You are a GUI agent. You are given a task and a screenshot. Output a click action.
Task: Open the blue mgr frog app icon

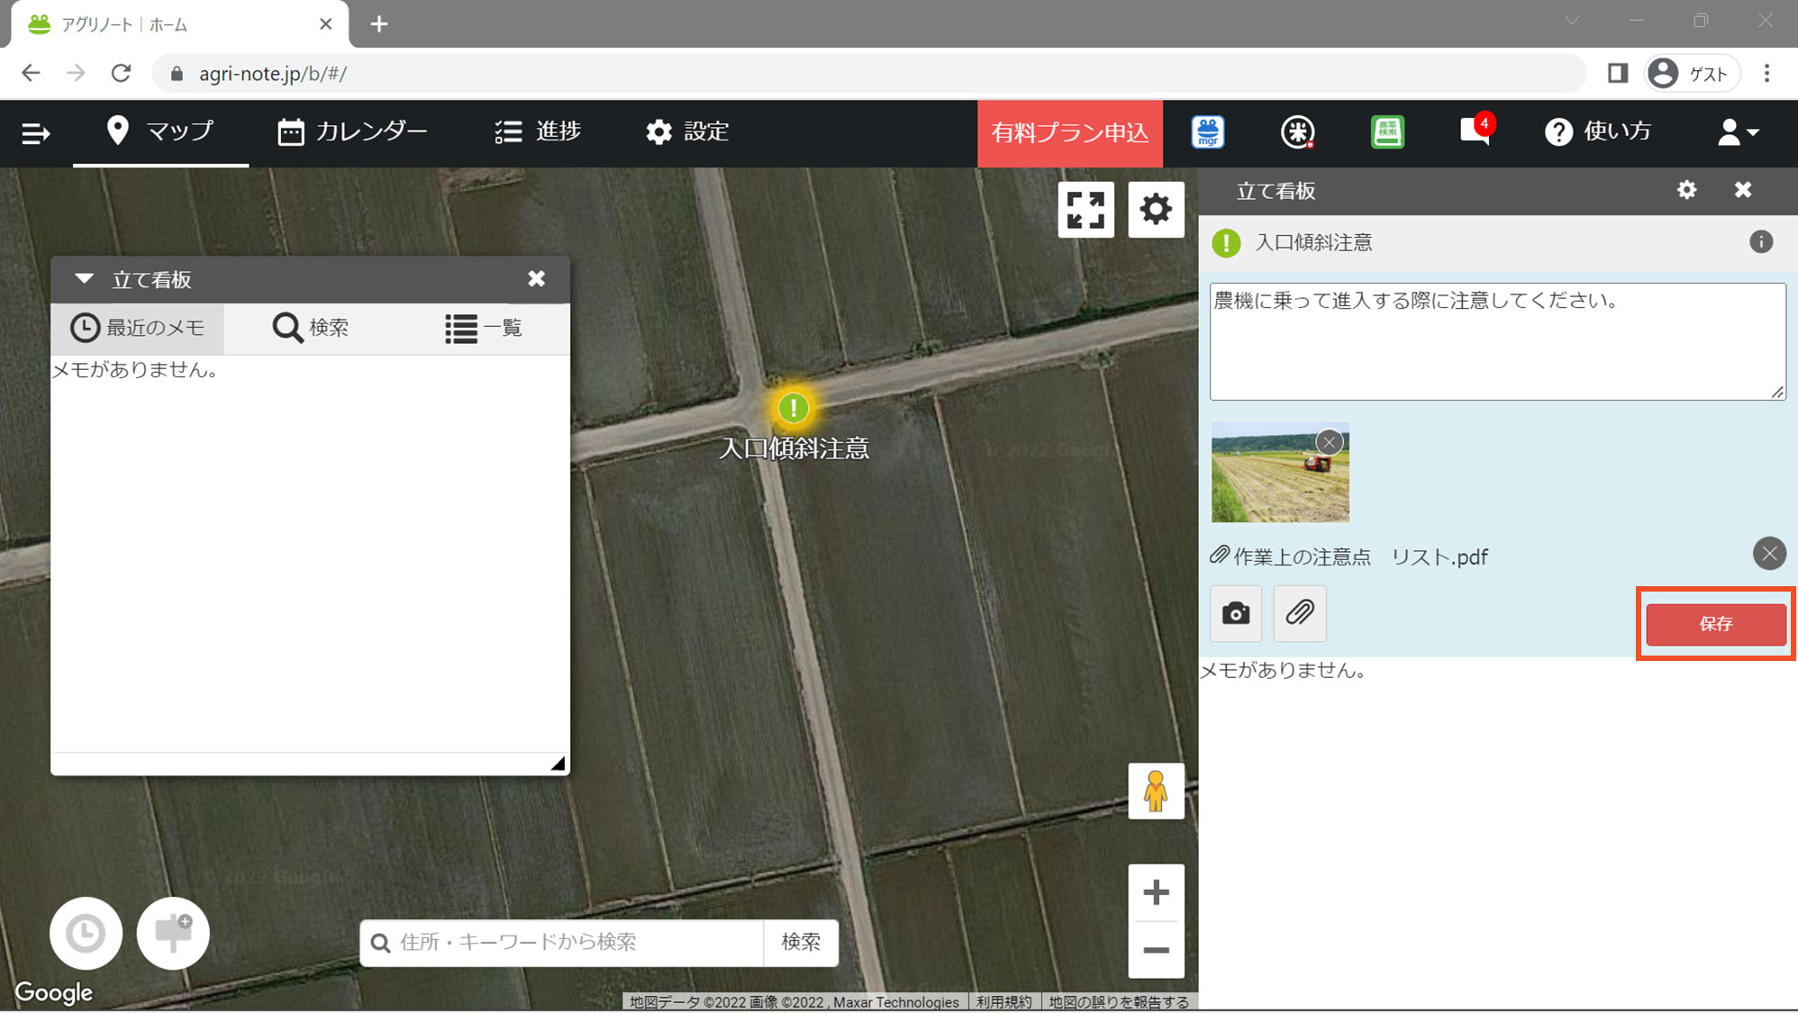(x=1208, y=132)
